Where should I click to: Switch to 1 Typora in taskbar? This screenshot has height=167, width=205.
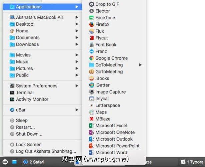click(x=192, y=162)
